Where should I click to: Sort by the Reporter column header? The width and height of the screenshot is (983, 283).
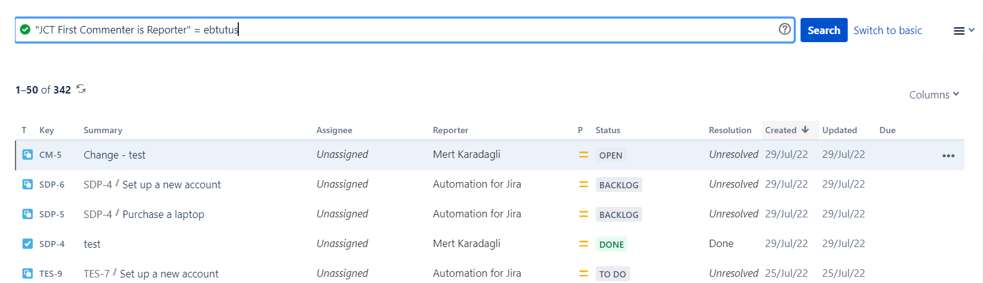pos(451,130)
